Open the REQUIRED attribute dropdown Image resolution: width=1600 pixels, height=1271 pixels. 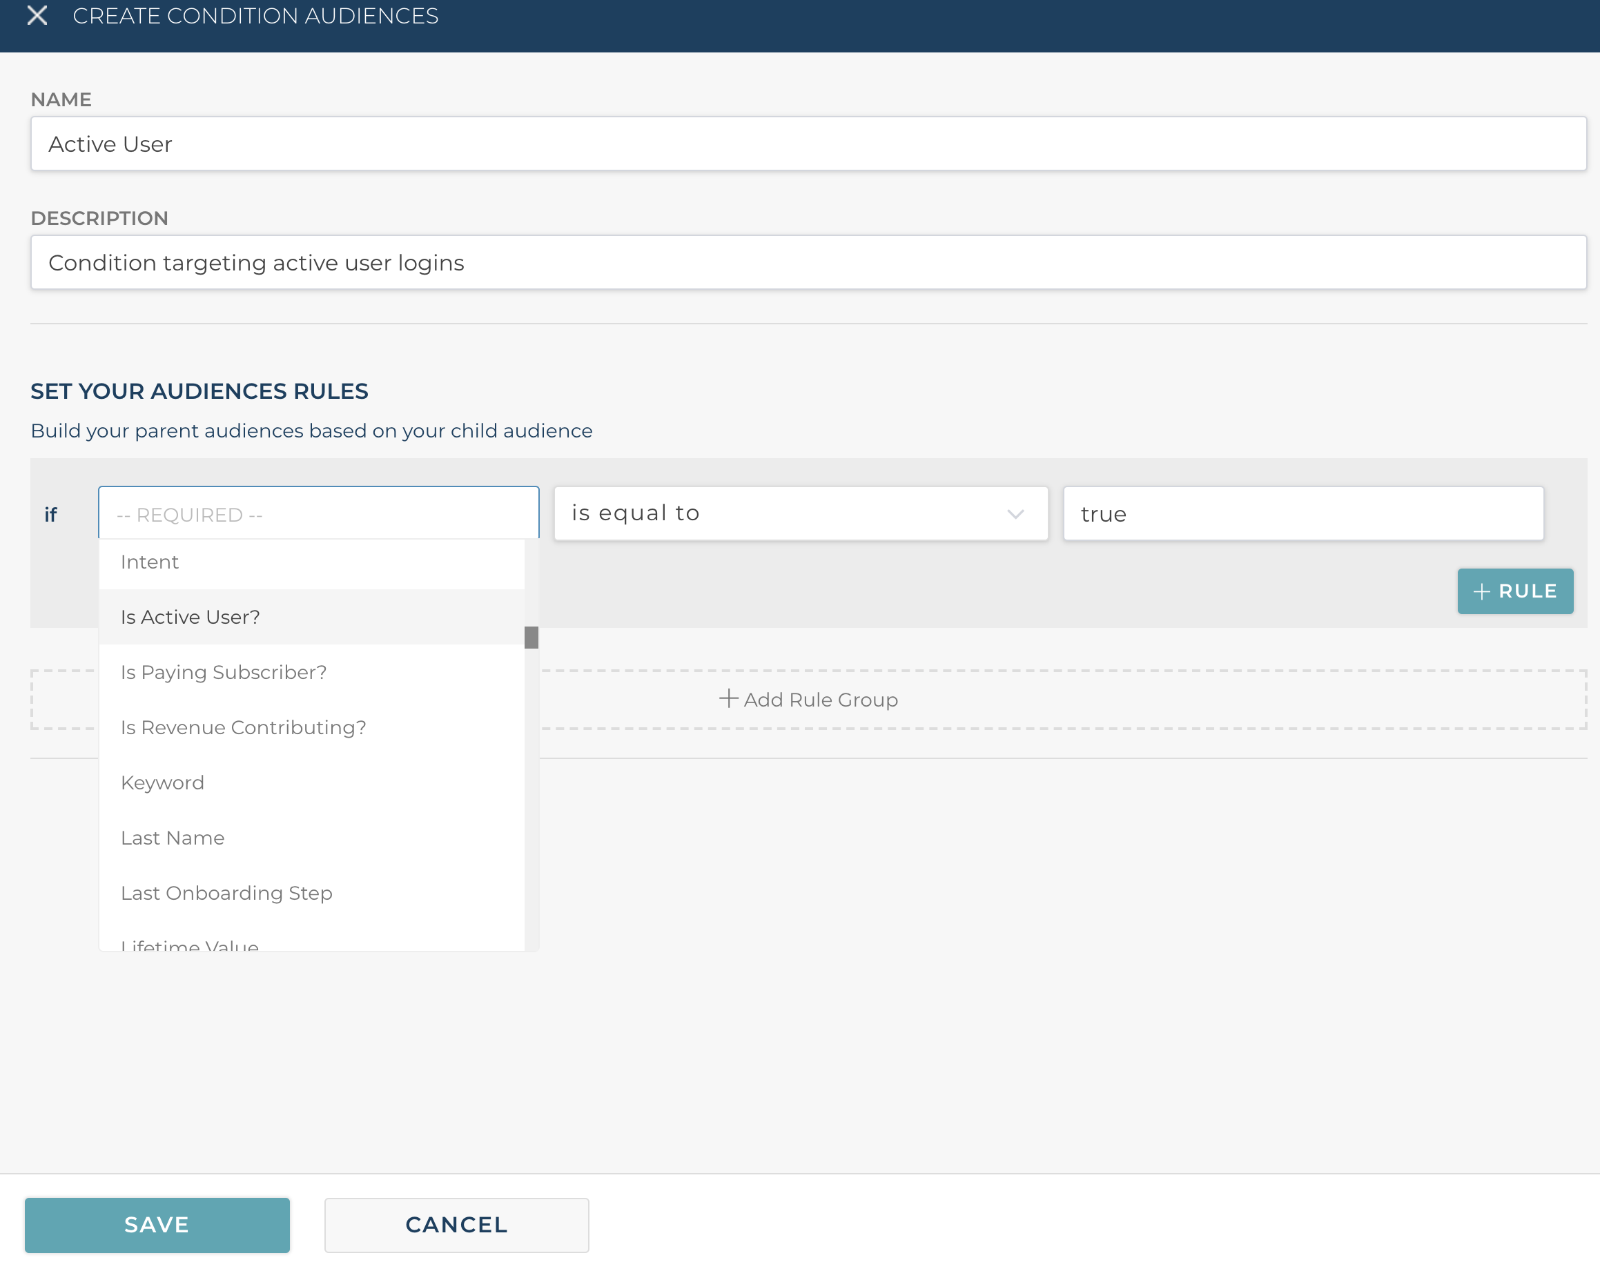point(318,513)
